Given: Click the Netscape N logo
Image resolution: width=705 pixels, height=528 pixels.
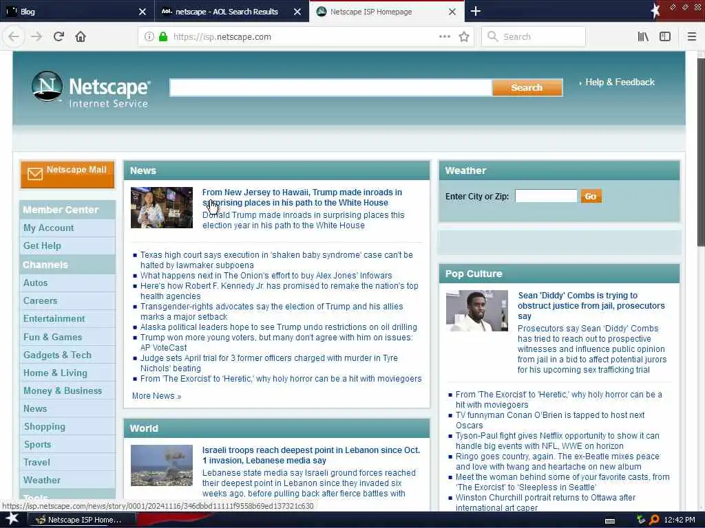Looking at the screenshot, I should pyautogui.click(x=48, y=86).
